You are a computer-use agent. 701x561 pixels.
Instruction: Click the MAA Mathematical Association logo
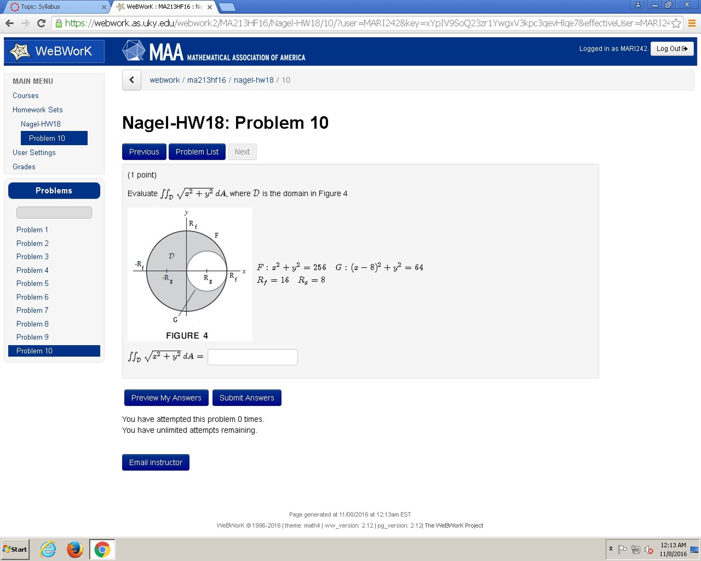(213, 51)
